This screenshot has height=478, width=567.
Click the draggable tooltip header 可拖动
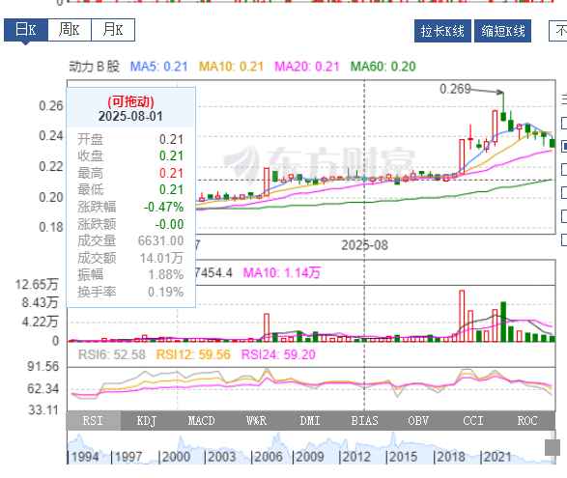[x=130, y=101]
